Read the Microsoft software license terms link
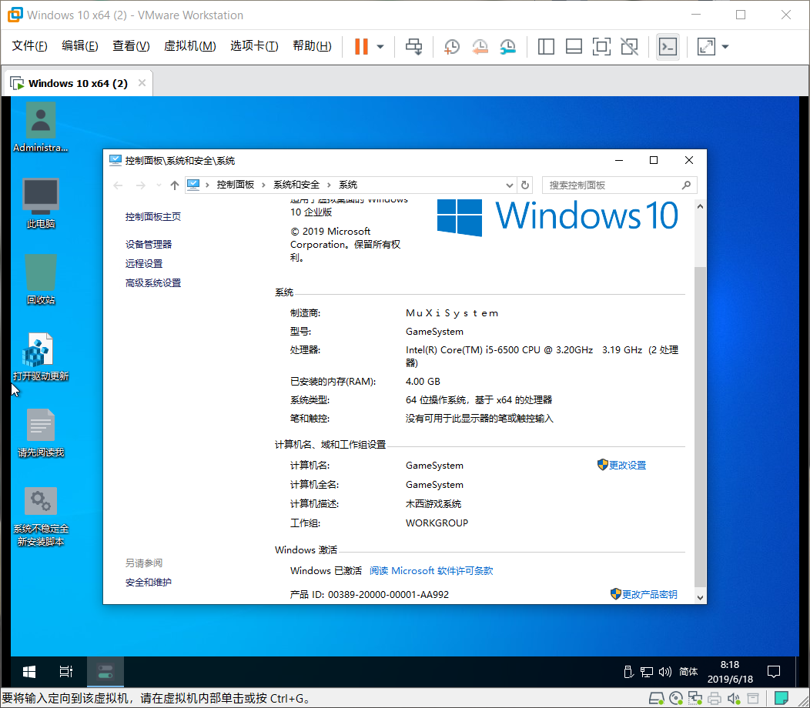This screenshot has width=810, height=708. coord(431,571)
